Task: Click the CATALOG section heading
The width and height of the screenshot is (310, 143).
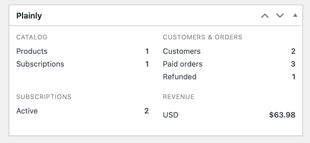Action: click(32, 37)
